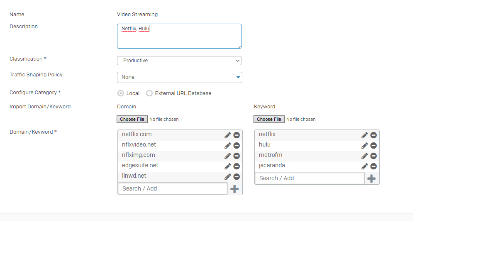Remove the nflximg.com domain entry
Viewport: 478px width, 269px height.
237,156
